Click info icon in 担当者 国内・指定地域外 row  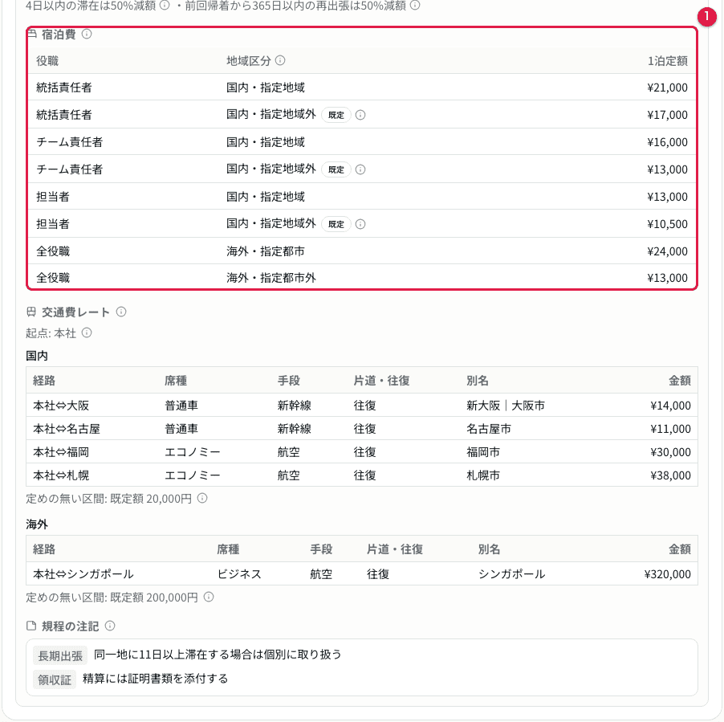pos(360,224)
